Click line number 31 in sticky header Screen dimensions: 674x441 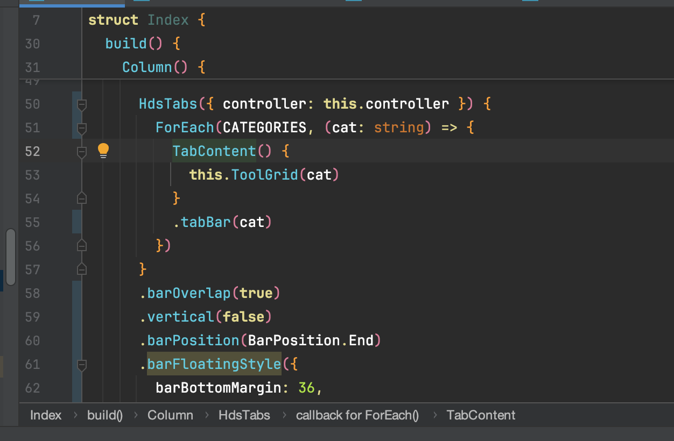pos(32,67)
